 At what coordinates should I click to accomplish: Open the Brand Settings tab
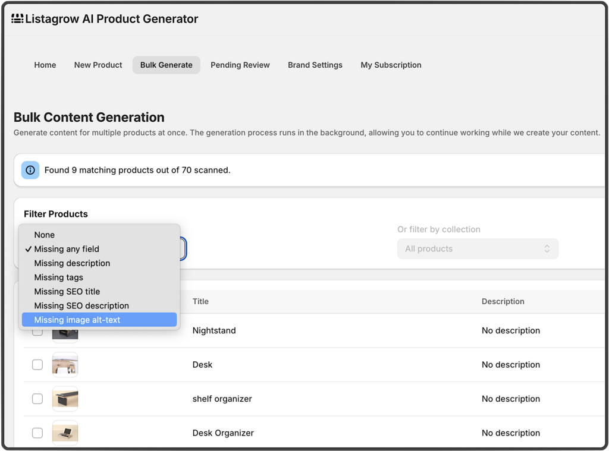pos(315,65)
